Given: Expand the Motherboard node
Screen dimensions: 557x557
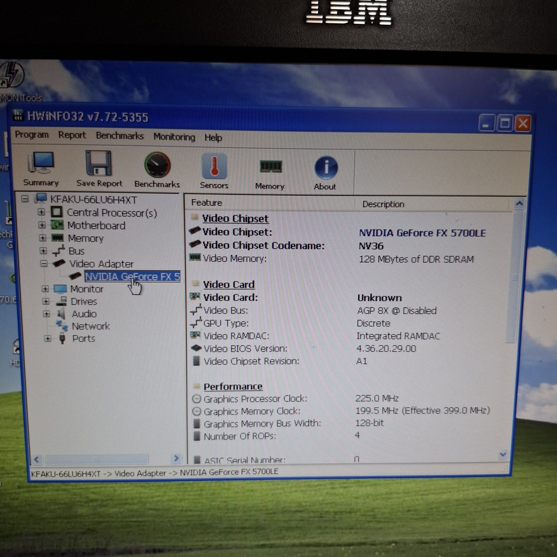Looking at the screenshot, I should (x=42, y=225).
